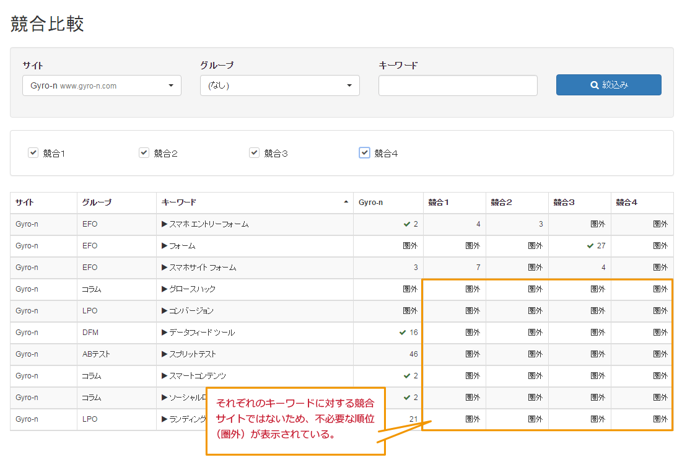The image size is (682, 462).
Task: Uncheck the 競合1 checkbox
Action: pyautogui.click(x=33, y=153)
